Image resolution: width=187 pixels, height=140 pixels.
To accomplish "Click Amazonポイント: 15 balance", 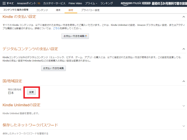I will pyautogui.click(x=29, y=3).
